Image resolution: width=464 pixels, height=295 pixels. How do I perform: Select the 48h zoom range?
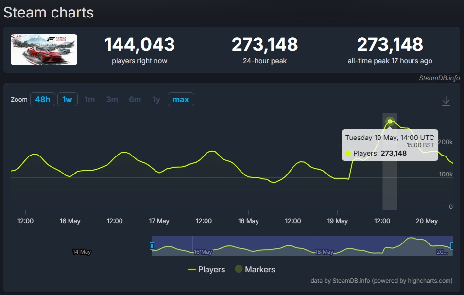[43, 100]
